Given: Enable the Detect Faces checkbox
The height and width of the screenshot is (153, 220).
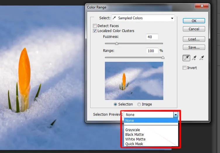Looking at the screenshot, I should pos(95,26).
